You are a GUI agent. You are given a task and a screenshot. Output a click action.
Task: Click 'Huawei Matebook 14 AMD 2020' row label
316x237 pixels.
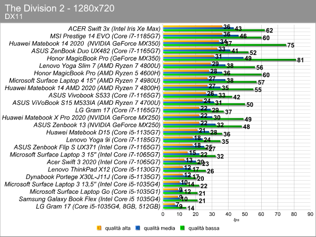click(83, 88)
